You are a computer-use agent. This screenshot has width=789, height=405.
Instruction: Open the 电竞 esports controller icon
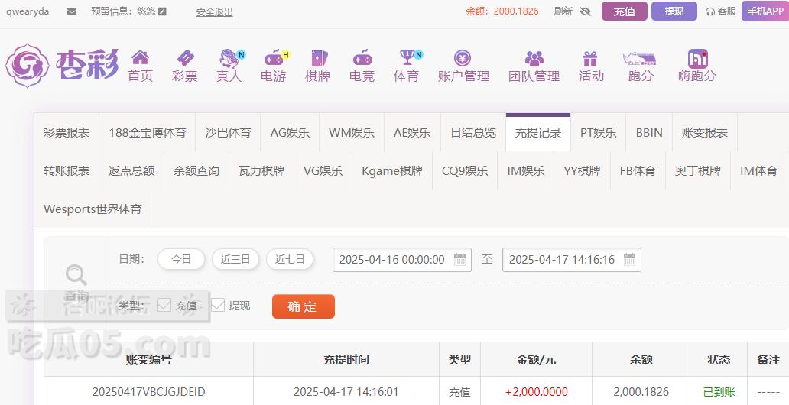click(x=362, y=58)
